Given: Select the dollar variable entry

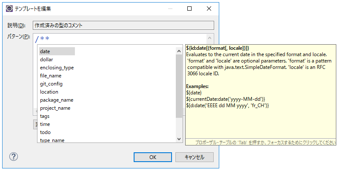Looking at the screenshot, I should (x=46, y=60).
